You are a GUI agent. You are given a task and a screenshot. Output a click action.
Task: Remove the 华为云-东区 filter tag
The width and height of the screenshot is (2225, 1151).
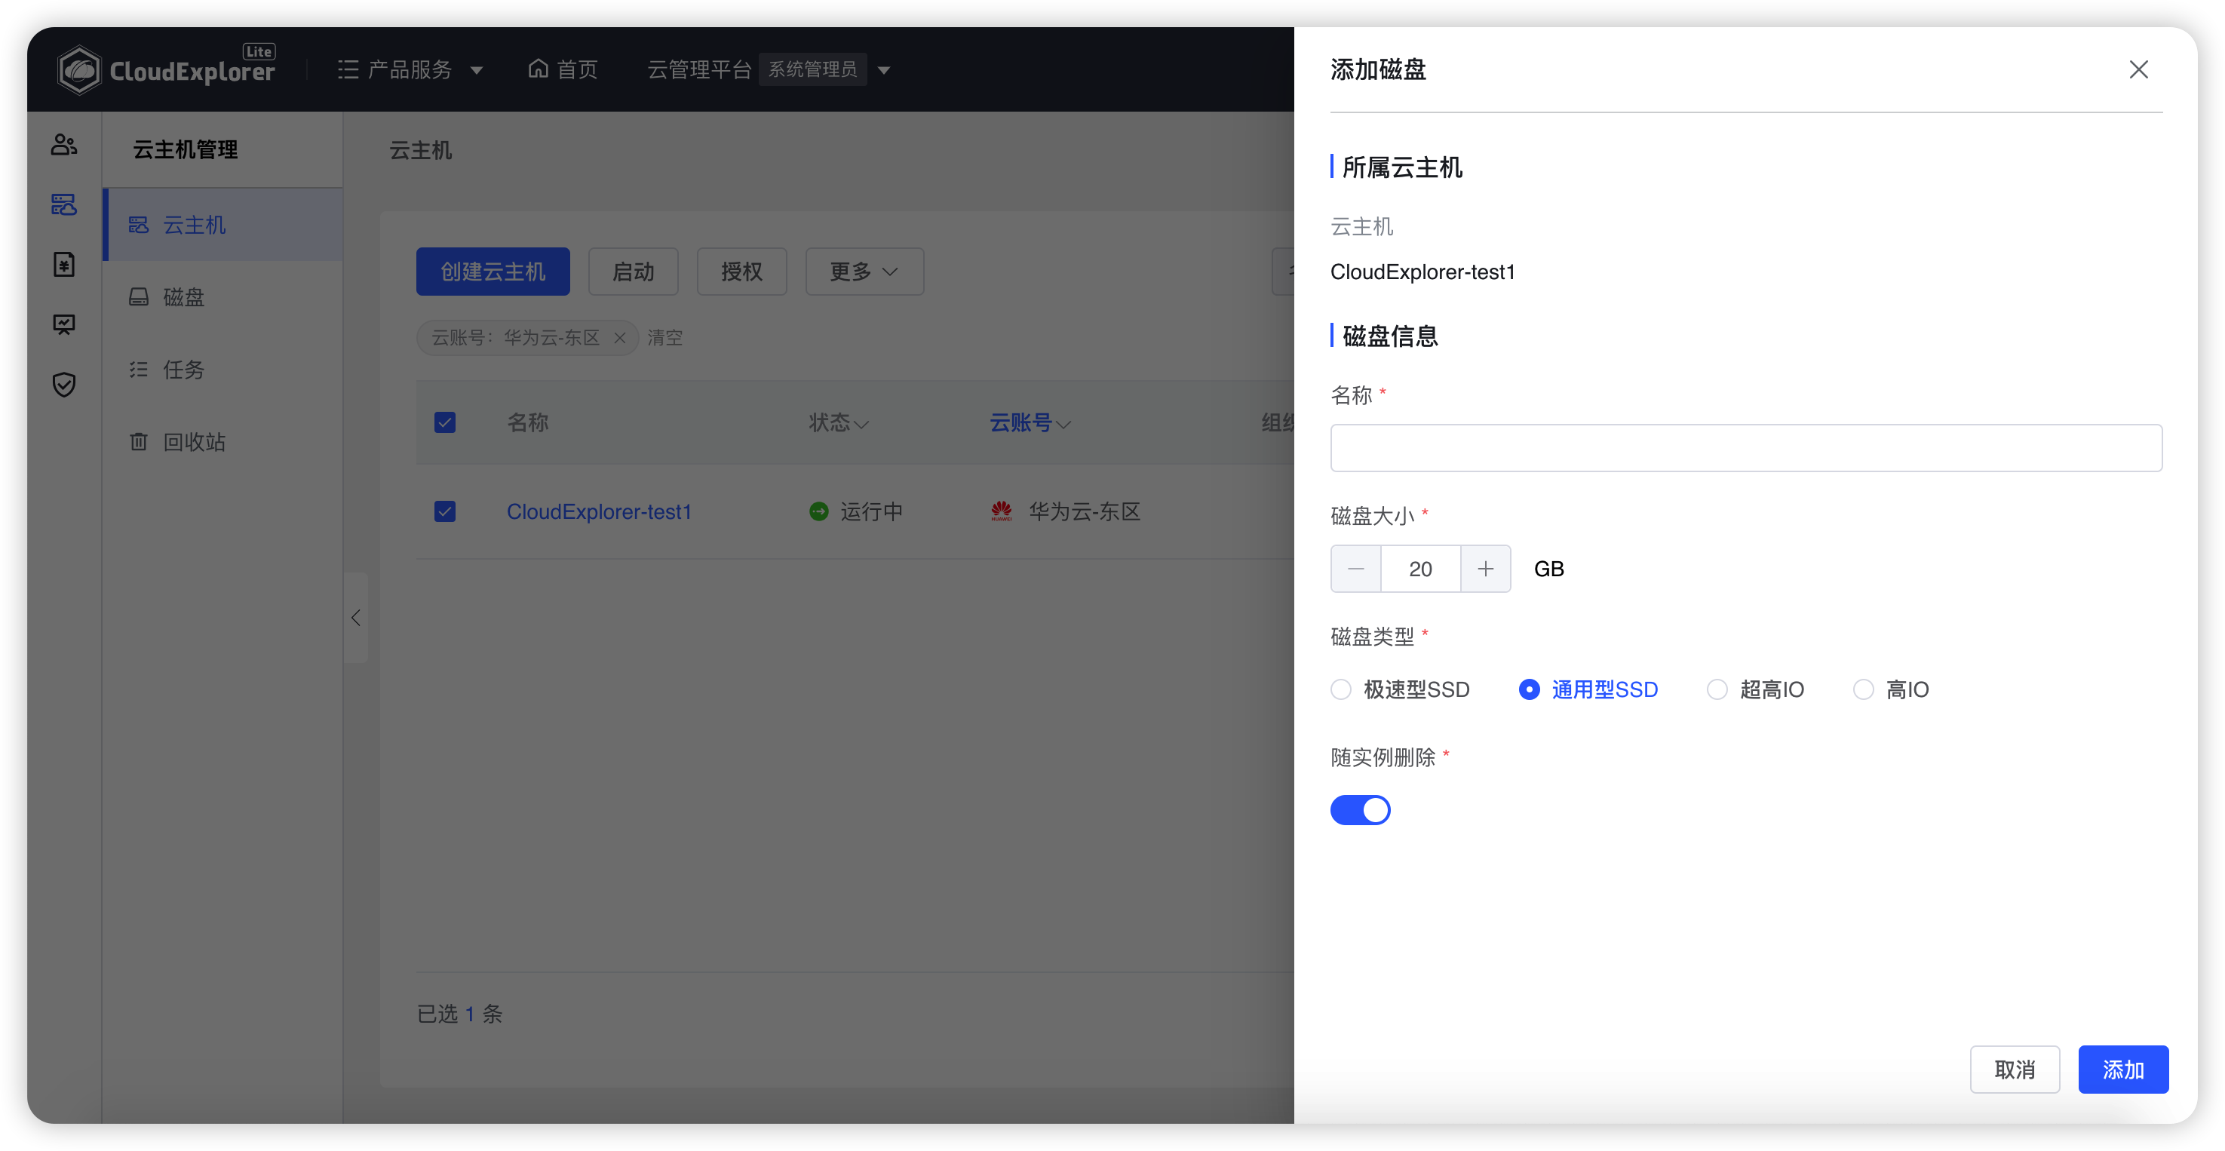619,338
